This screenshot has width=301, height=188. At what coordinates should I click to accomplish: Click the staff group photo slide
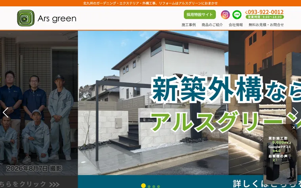click(x=39, y=103)
